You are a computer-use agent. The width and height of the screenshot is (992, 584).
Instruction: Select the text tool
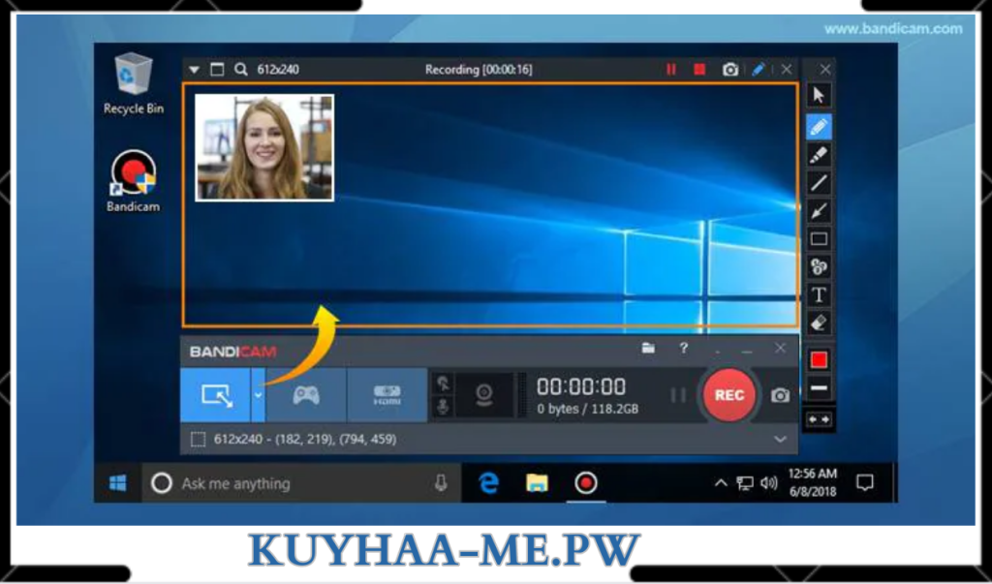coord(819,294)
